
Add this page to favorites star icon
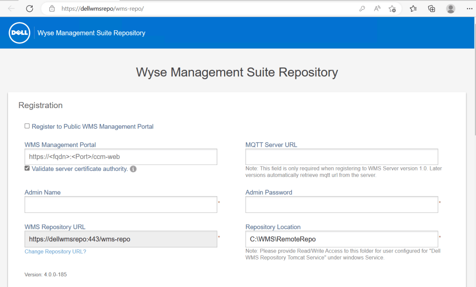click(x=392, y=8)
